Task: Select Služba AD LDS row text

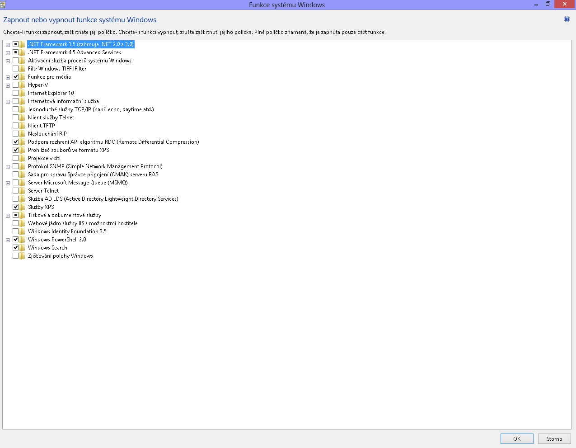Action: pyautogui.click(x=103, y=199)
